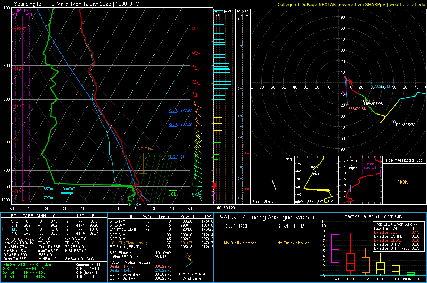
Task: Click 'No Quality Matches' under SUPERCELL
Action: (x=240, y=243)
